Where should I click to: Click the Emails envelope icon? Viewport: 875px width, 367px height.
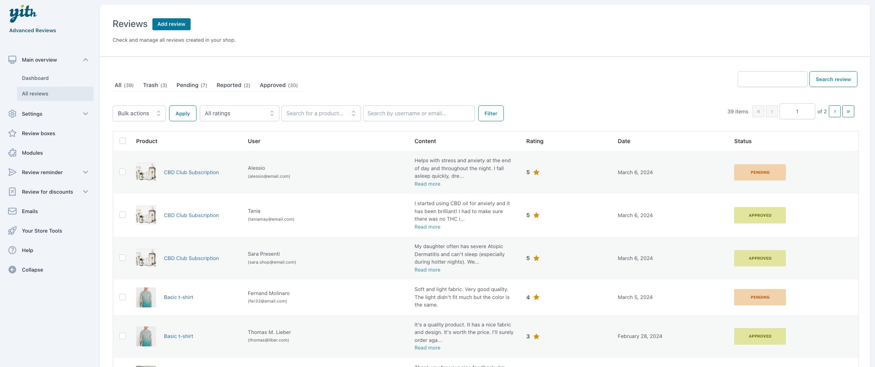click(x=12, y=211)
